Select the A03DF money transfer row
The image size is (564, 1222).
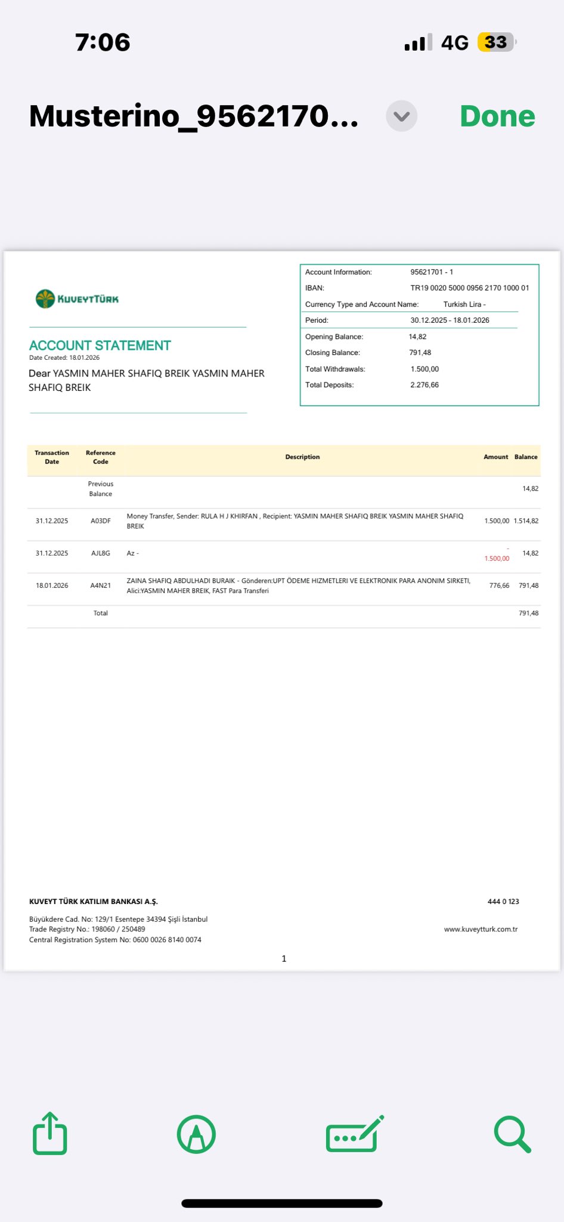pos(295,521)
